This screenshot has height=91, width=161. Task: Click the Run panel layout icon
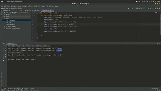(x=3, y=58)
